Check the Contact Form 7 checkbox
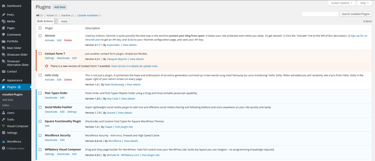375x161 pixels. click(x=40, y=54)
